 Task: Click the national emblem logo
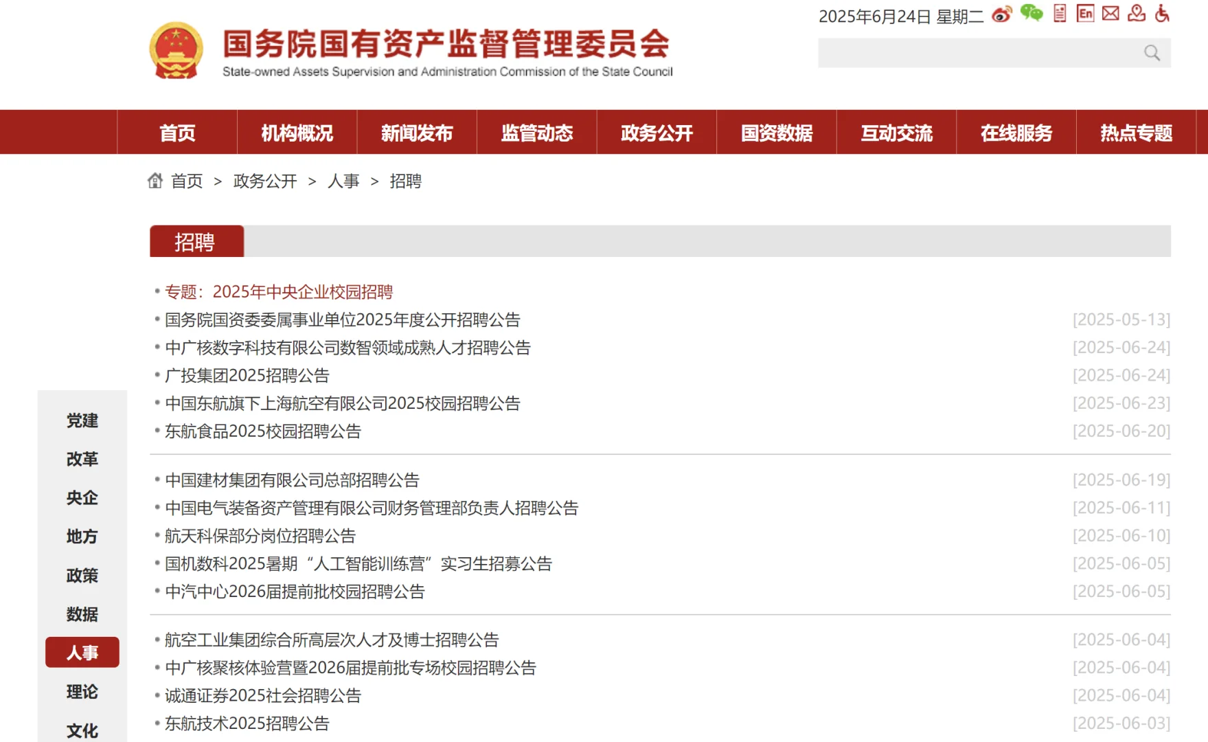176,50
